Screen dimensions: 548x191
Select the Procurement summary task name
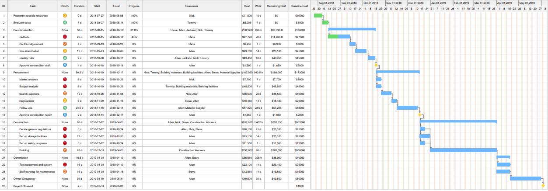pyautogui.click(x=21, y=72)
